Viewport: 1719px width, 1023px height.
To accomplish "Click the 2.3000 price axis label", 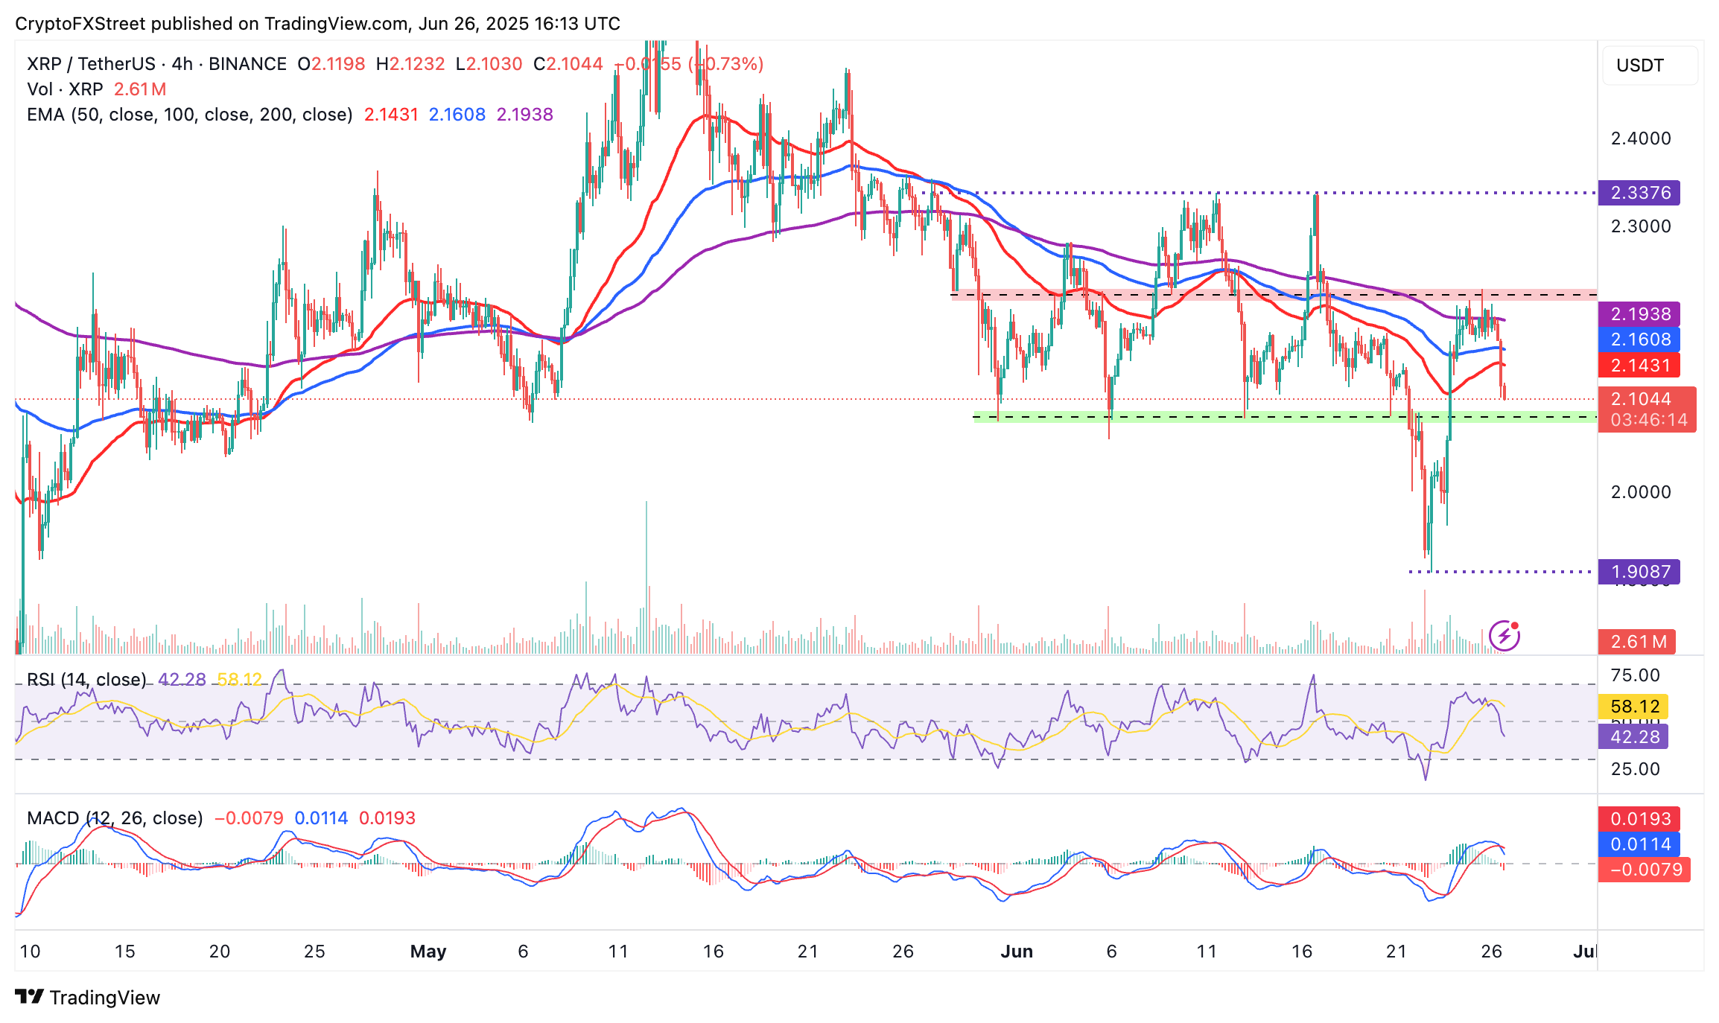I will point(1641,226).
